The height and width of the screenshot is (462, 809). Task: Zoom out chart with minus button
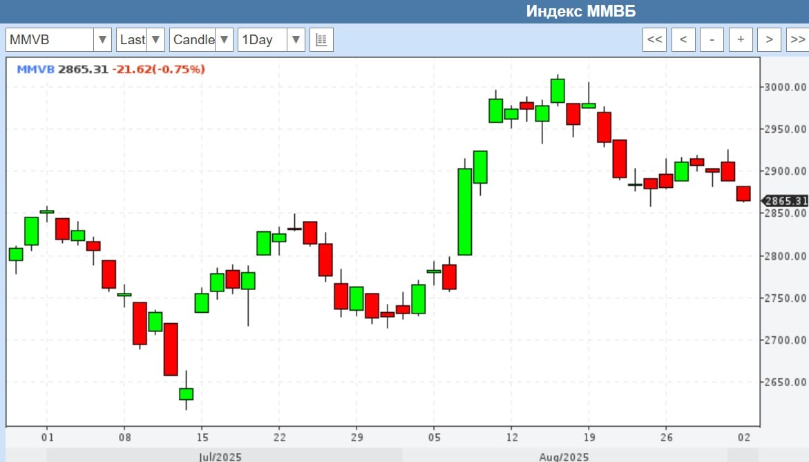[712, 39]
